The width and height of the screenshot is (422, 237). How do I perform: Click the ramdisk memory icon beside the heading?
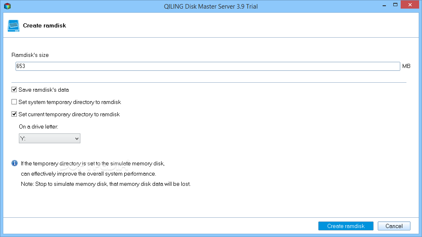tap(14, 26)
